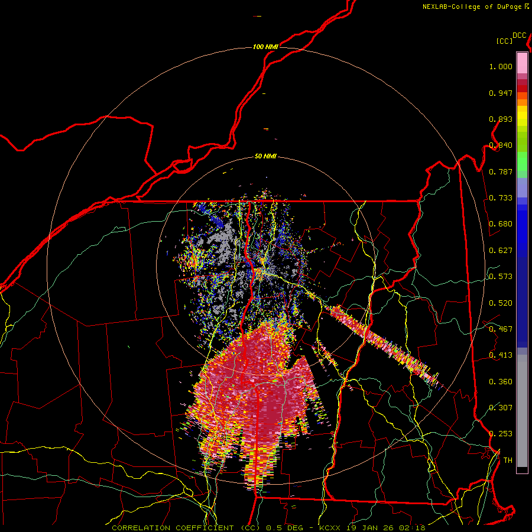Select the 0.893 scale value
This screenshot has height=532, width=532.
pos(501,119)
